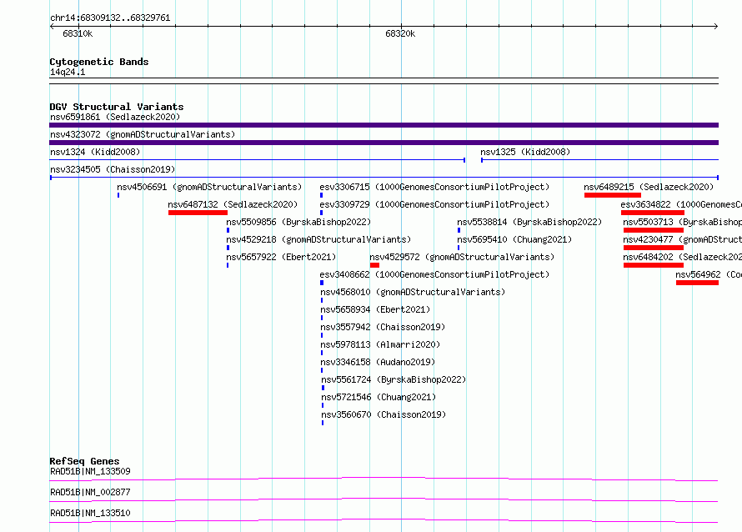Open nsv5978113 (Almarri2020) variant
Image resolution: width=742 pixels, height=532 pixels.
coord(380,344)
